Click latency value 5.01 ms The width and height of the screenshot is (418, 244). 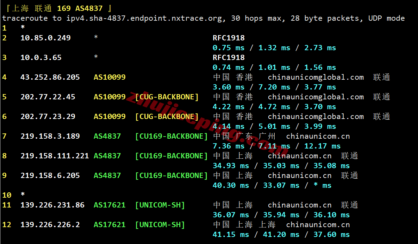(274, 126)
